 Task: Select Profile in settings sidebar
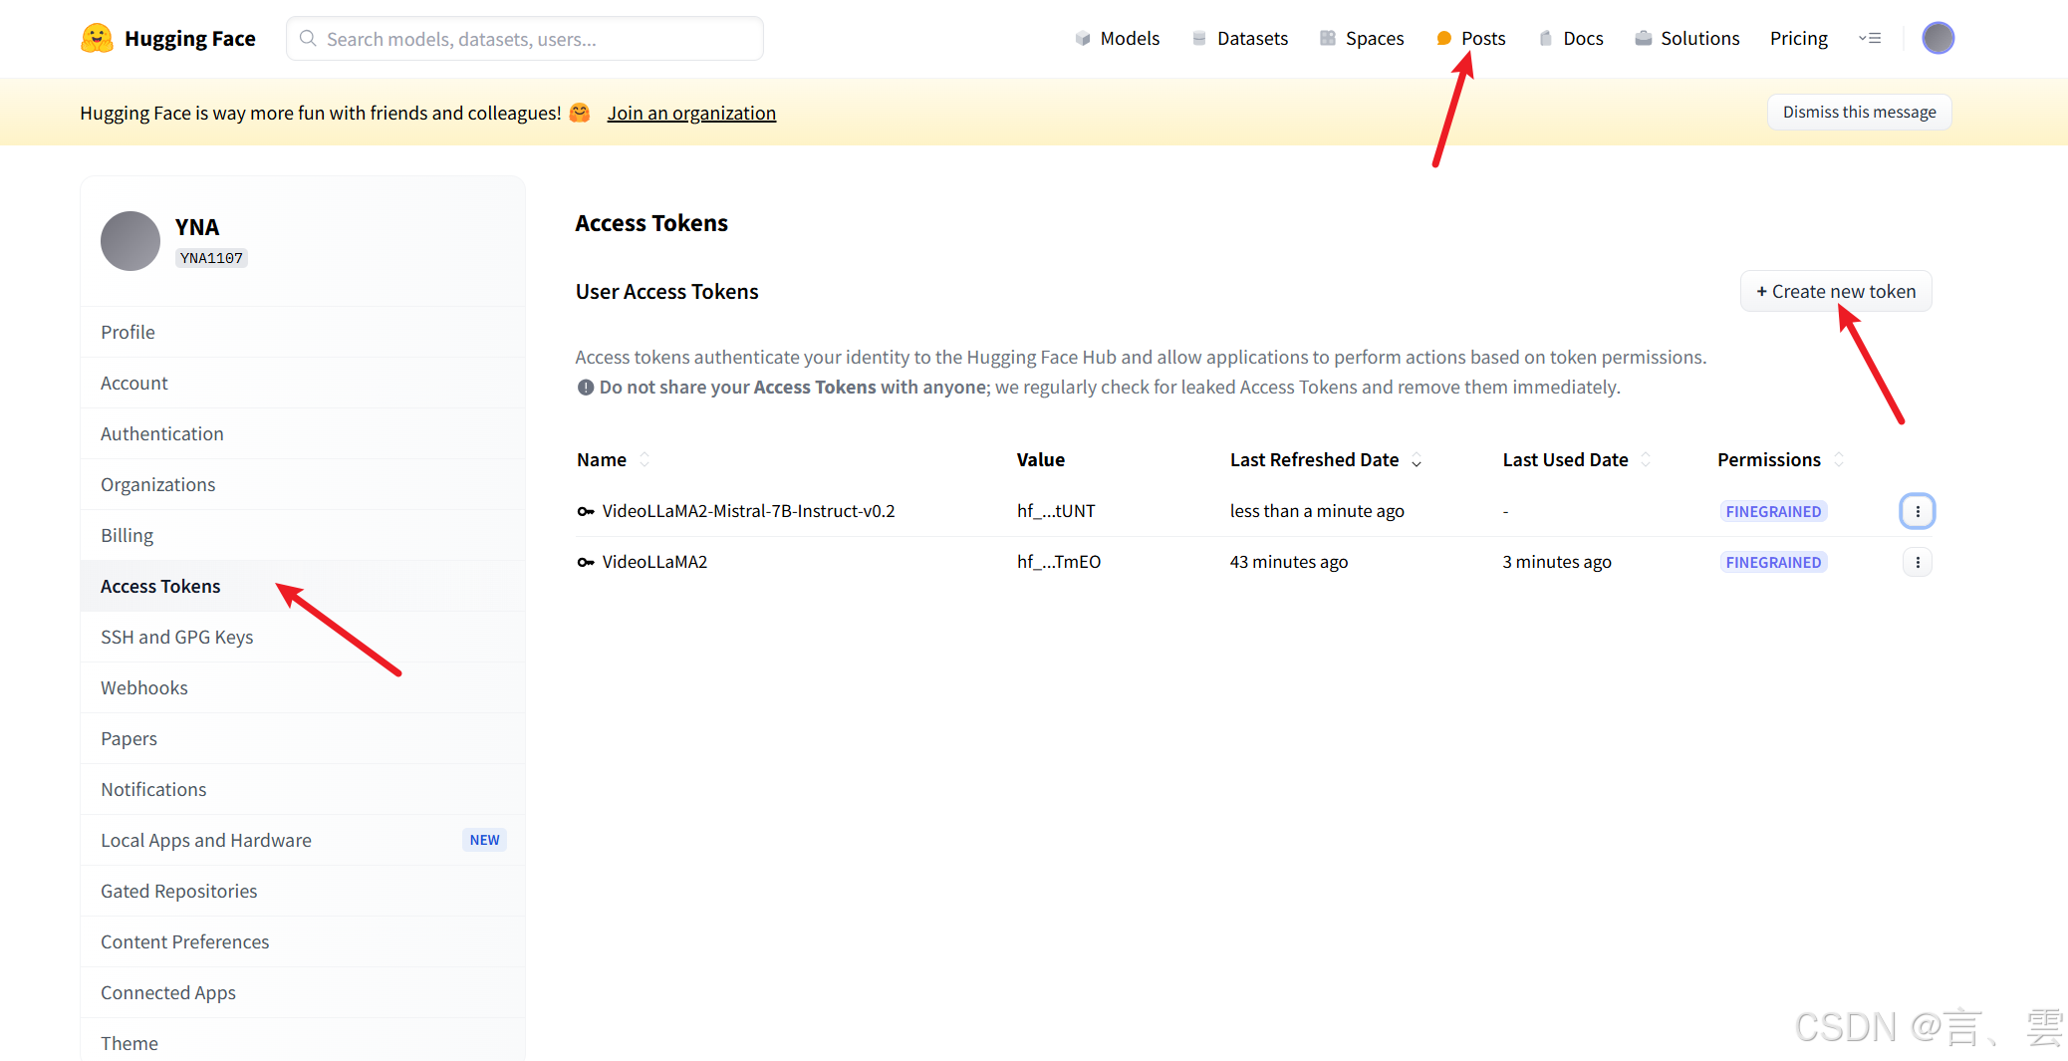coord(303,332)
